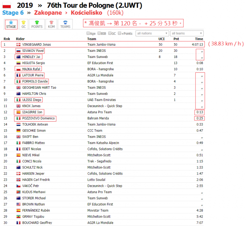The height and width of the screenshot is (226, 246).
Task: Open CCC Team link
Action: tap(95, 131)
